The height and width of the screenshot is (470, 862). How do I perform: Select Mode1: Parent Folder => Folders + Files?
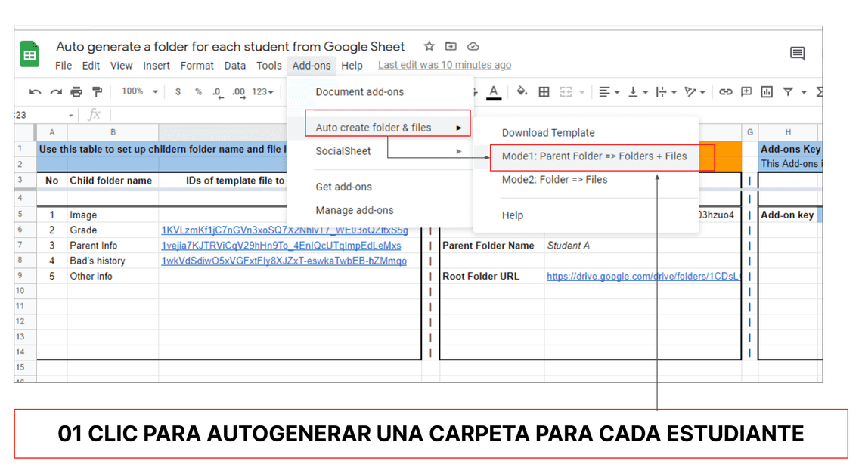click(594, 156)
